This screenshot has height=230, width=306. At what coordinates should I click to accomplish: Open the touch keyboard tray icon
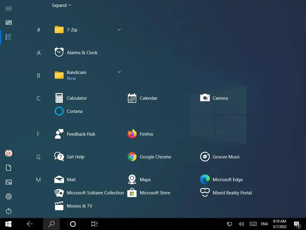point(253,224)
